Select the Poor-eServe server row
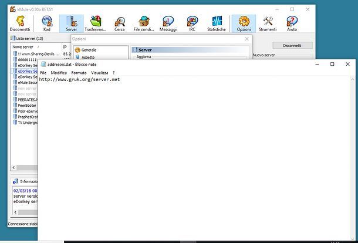The width and height of the screenshot is (358, 243). (25, 111)
